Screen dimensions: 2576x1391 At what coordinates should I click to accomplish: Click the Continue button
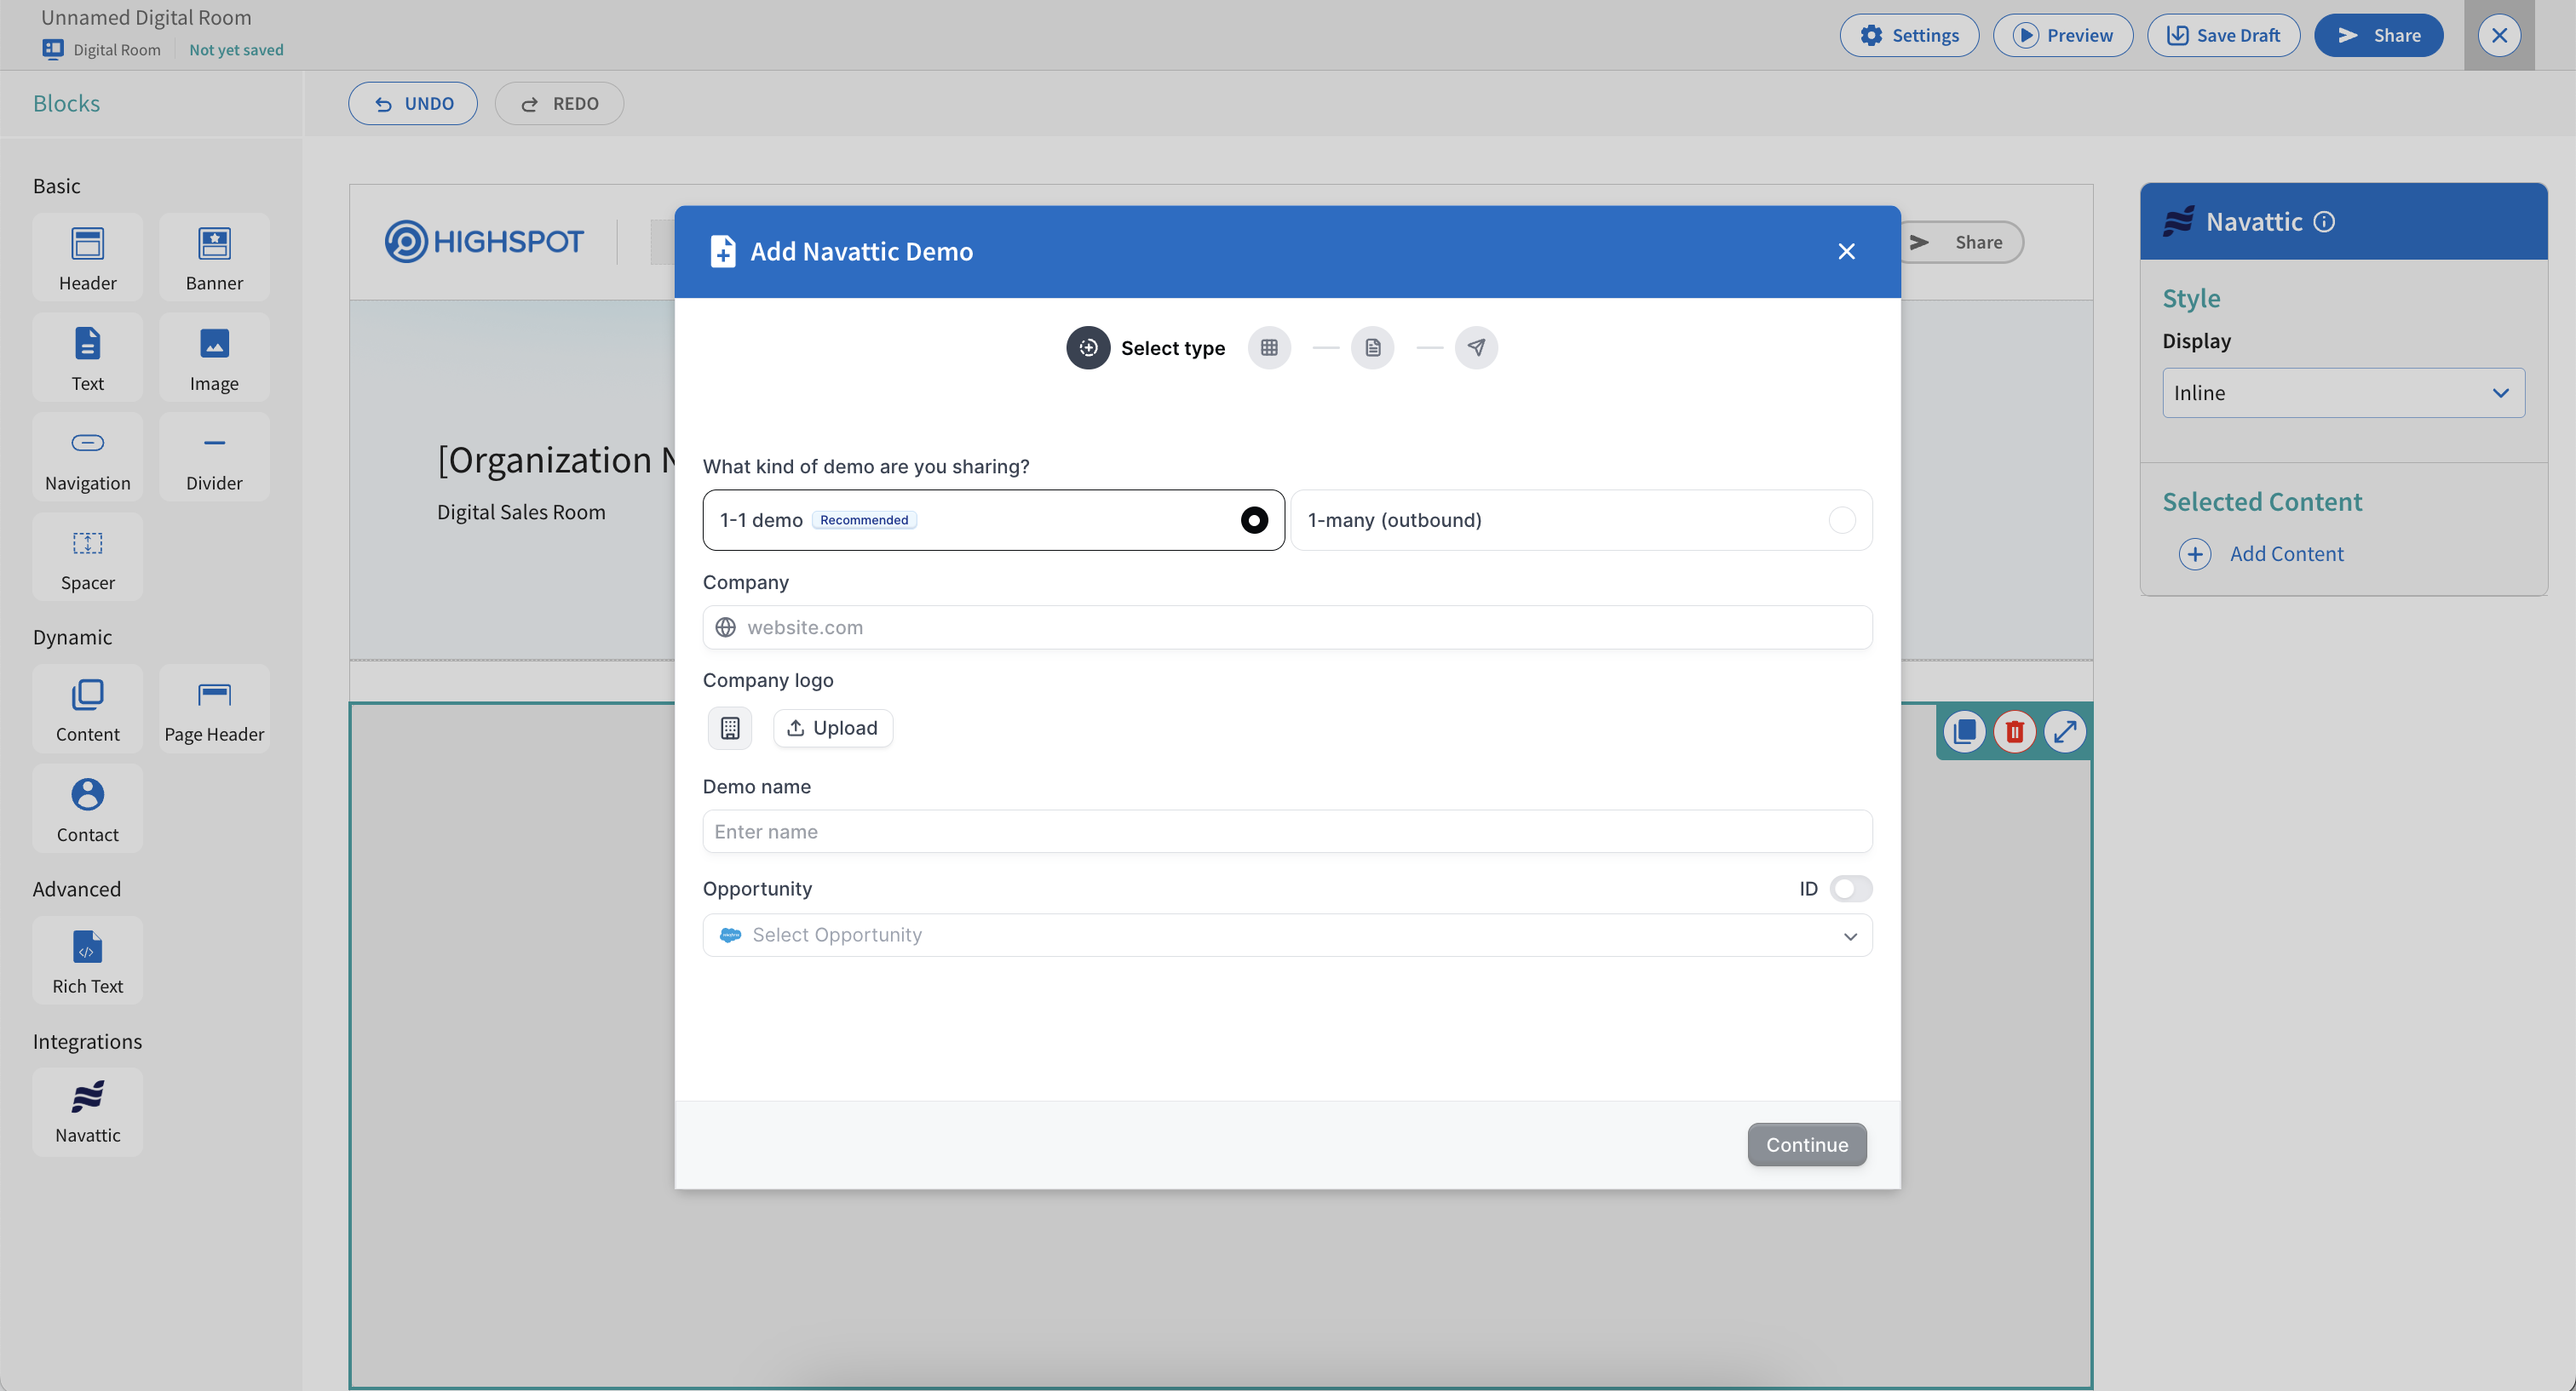(x=1806, y=1144)
